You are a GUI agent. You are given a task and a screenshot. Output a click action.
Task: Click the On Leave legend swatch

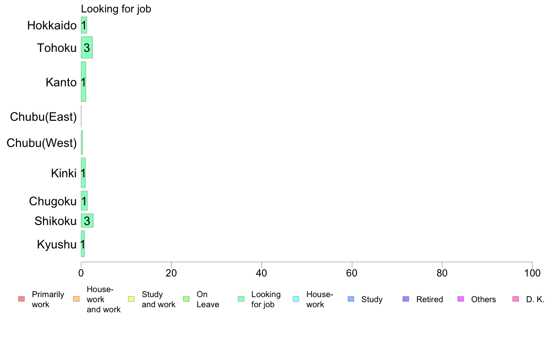click(186, 299)
